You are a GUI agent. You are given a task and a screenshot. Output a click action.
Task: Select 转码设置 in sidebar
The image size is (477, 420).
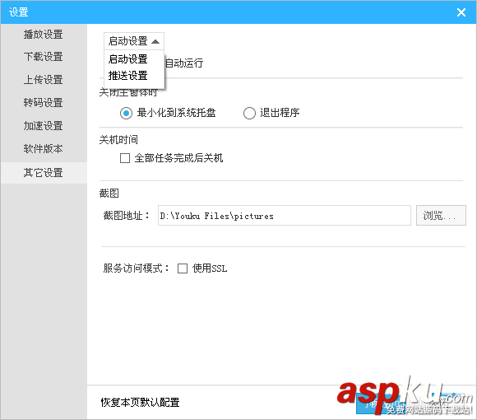[x=44, y=103]
